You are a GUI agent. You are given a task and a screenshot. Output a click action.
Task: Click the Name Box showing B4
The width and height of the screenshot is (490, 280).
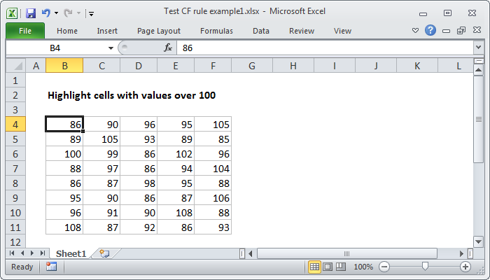(x=56, y=48)
